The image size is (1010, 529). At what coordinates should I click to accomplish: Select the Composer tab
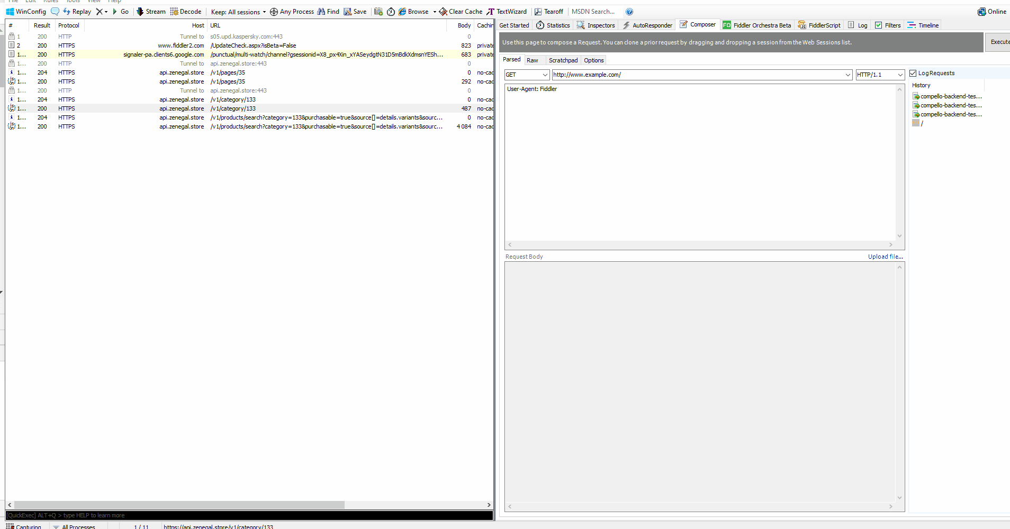click(x=698, y=25)
